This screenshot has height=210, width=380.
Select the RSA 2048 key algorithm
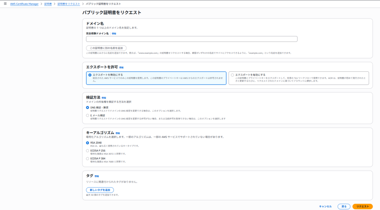88,143
